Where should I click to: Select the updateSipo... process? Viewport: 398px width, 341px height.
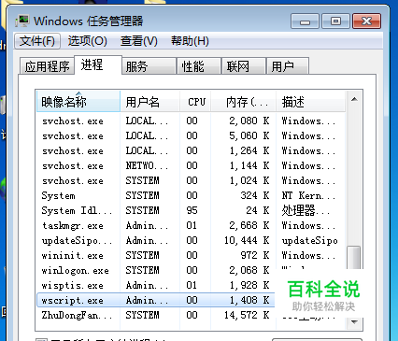click(191, 240)
